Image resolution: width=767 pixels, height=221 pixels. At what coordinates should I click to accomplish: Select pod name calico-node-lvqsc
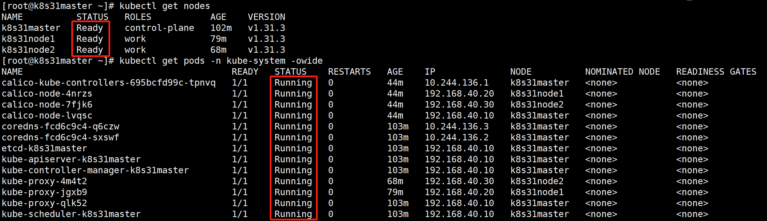tap(47, 116)
